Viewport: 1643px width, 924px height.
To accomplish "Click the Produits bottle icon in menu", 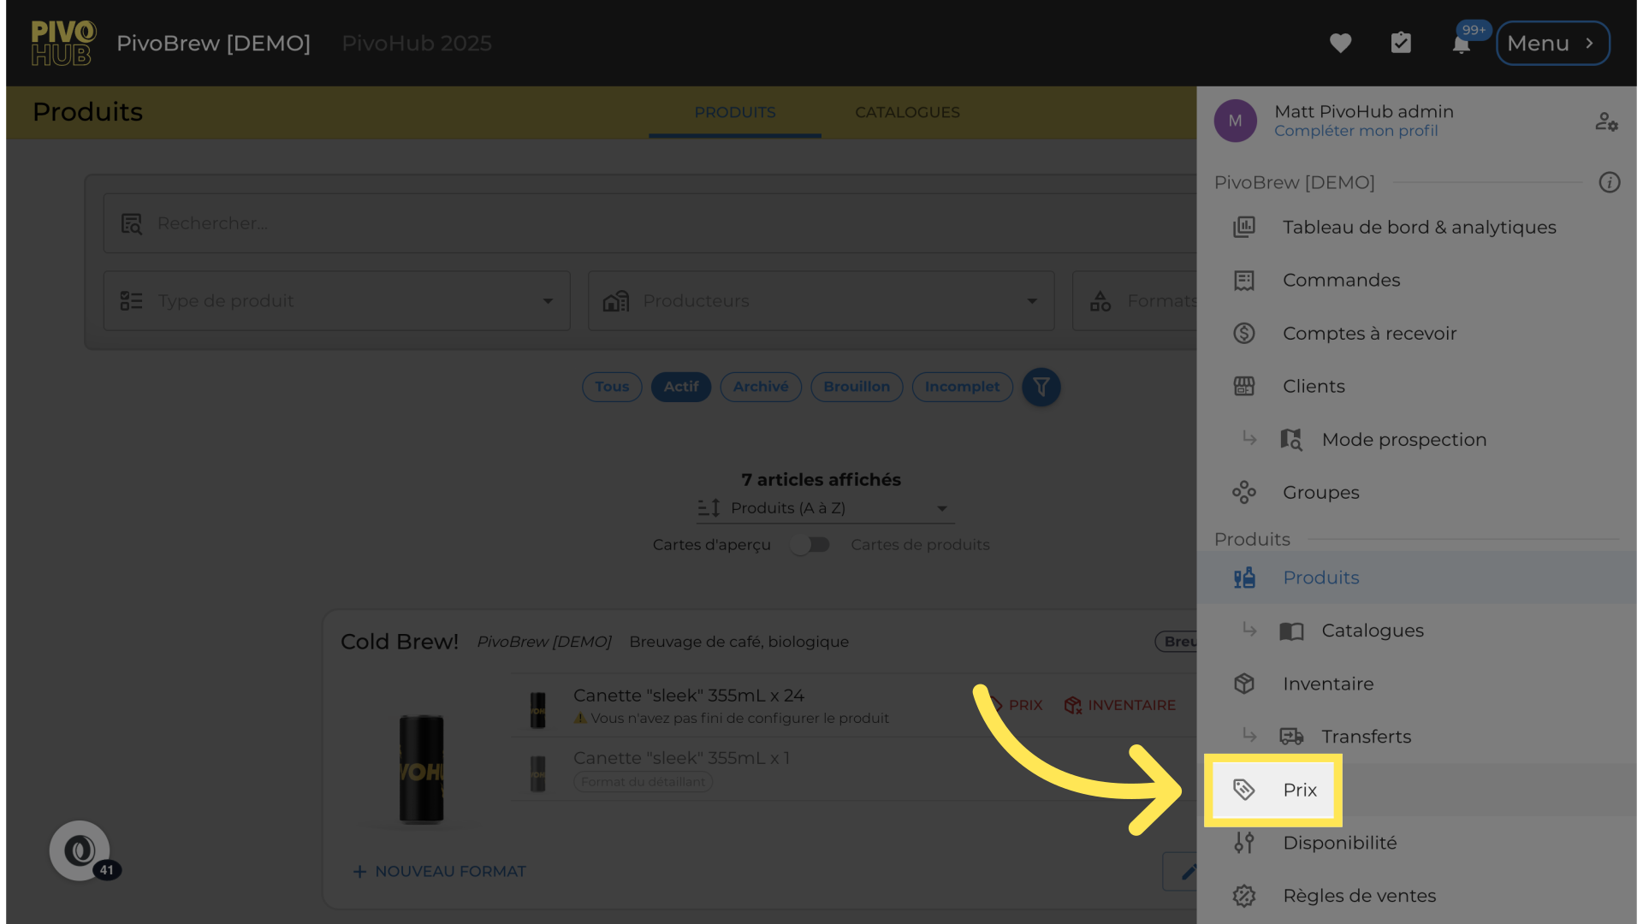I will click(1243, 577).
